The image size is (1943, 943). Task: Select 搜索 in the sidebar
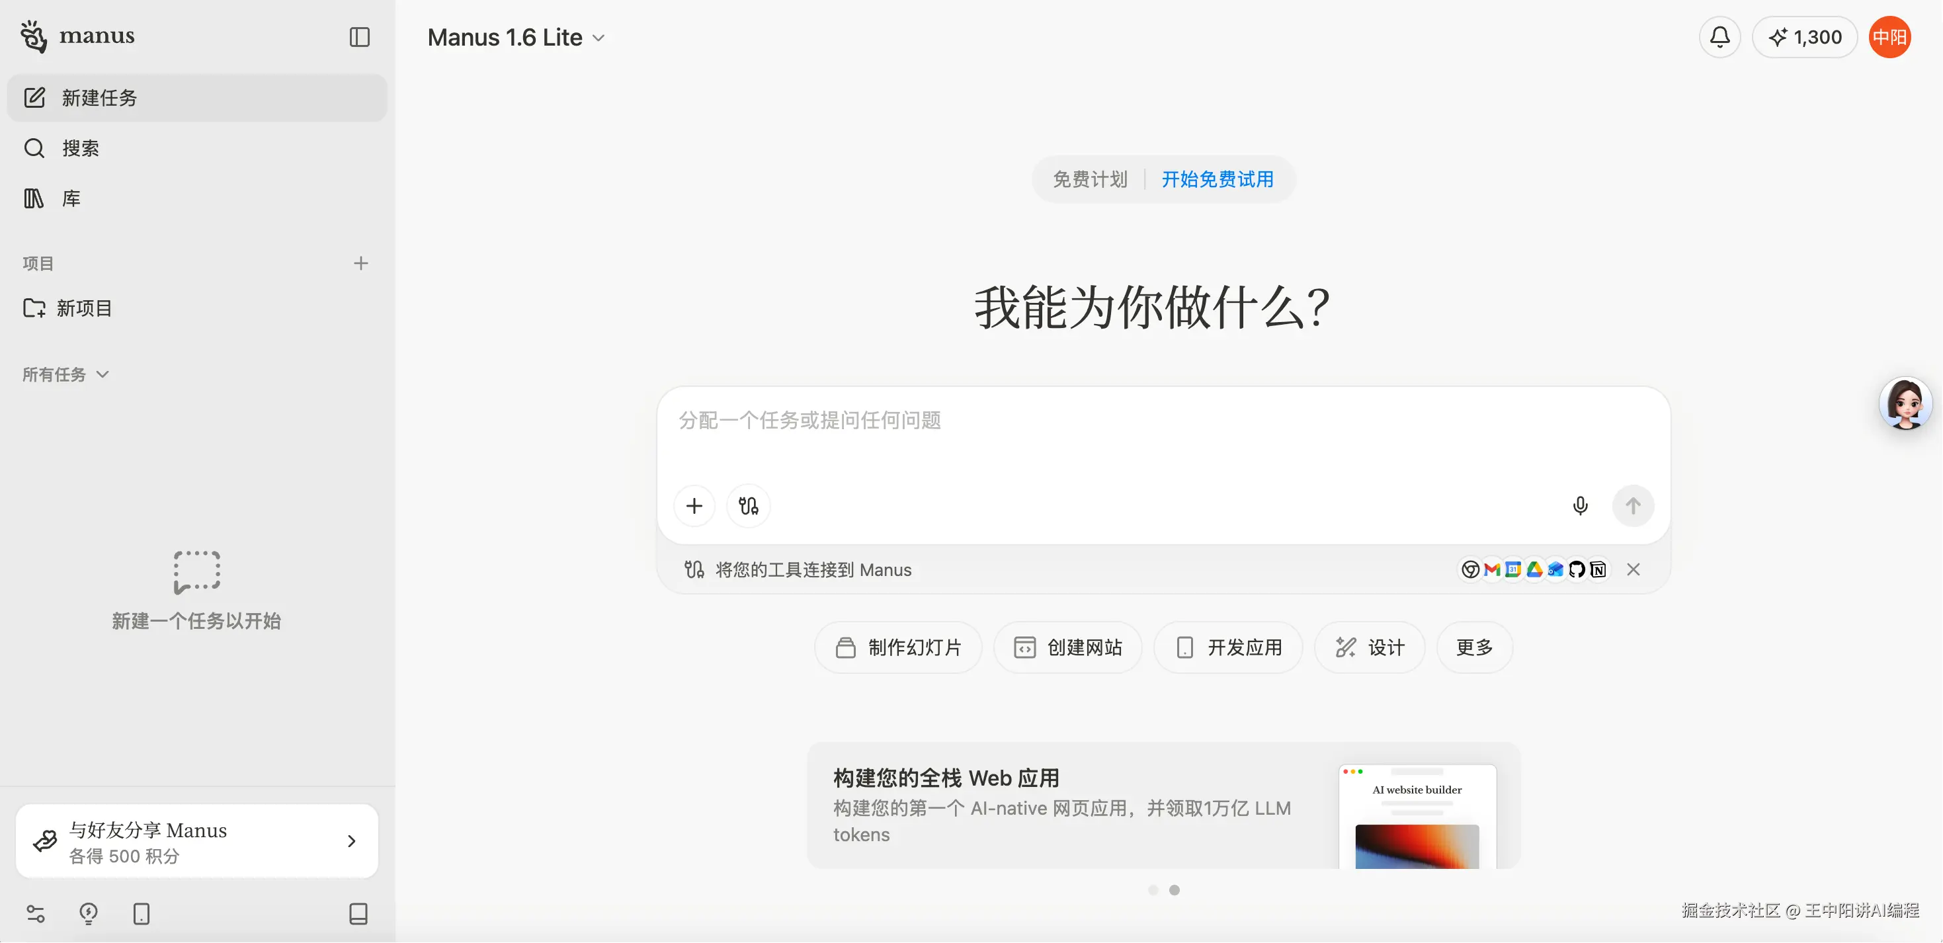tap(80, 148)
